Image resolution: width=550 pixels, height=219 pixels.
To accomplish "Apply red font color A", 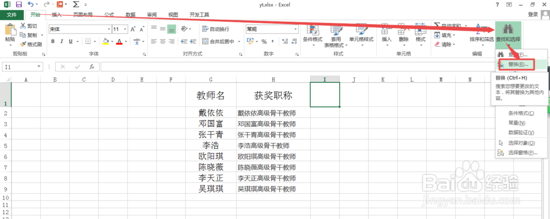I will [119, 41].
